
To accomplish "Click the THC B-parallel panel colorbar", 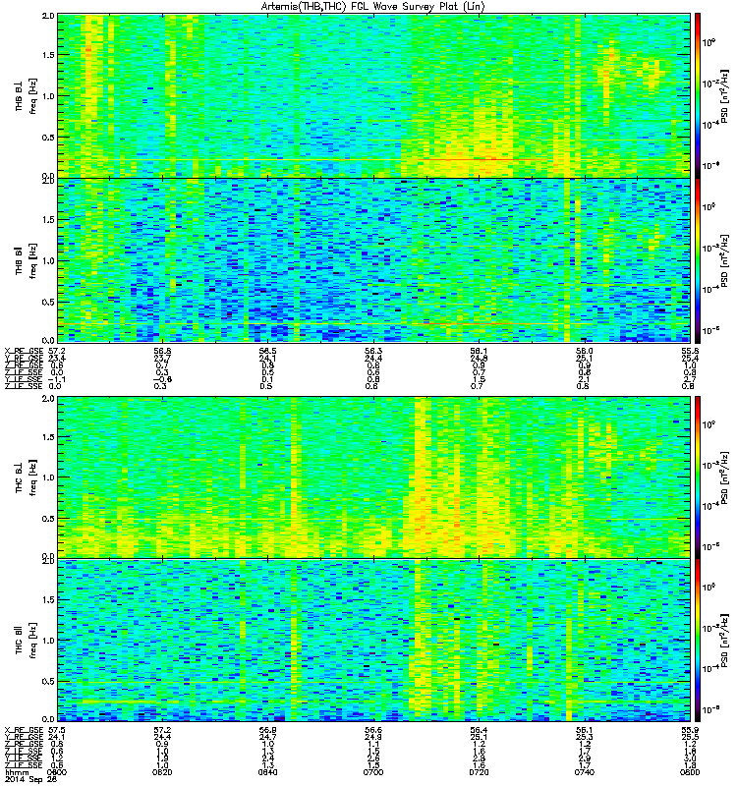I will click(x=698, y=641).
